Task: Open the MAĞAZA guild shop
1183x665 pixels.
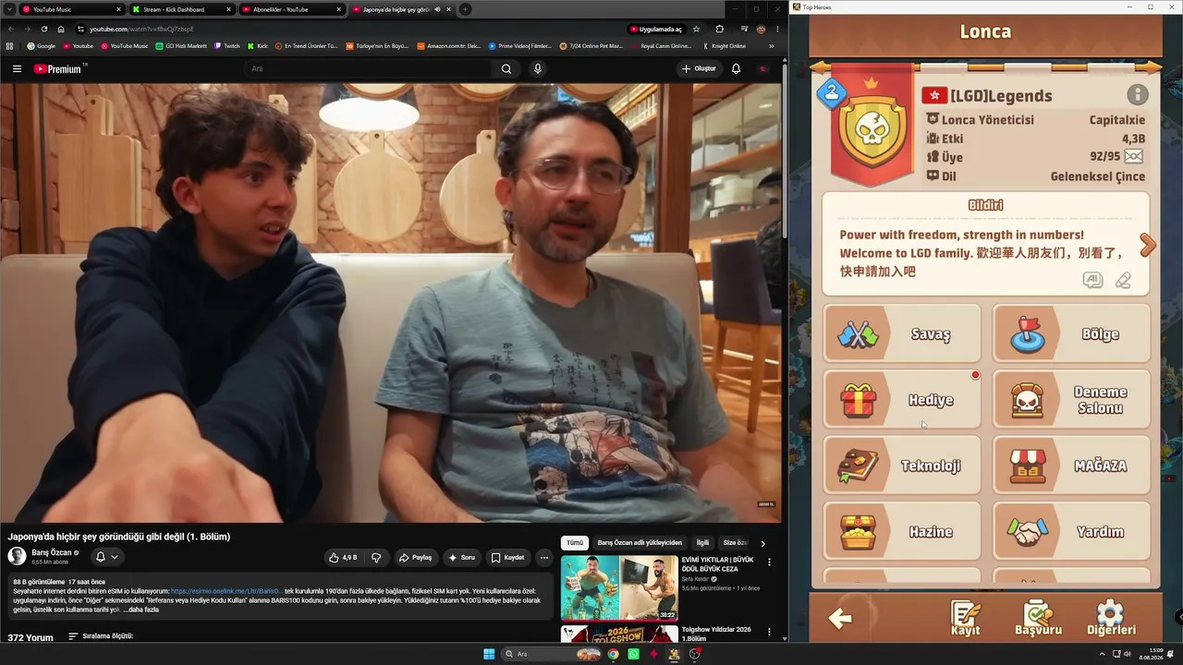Action: (x=1071, y=465)
